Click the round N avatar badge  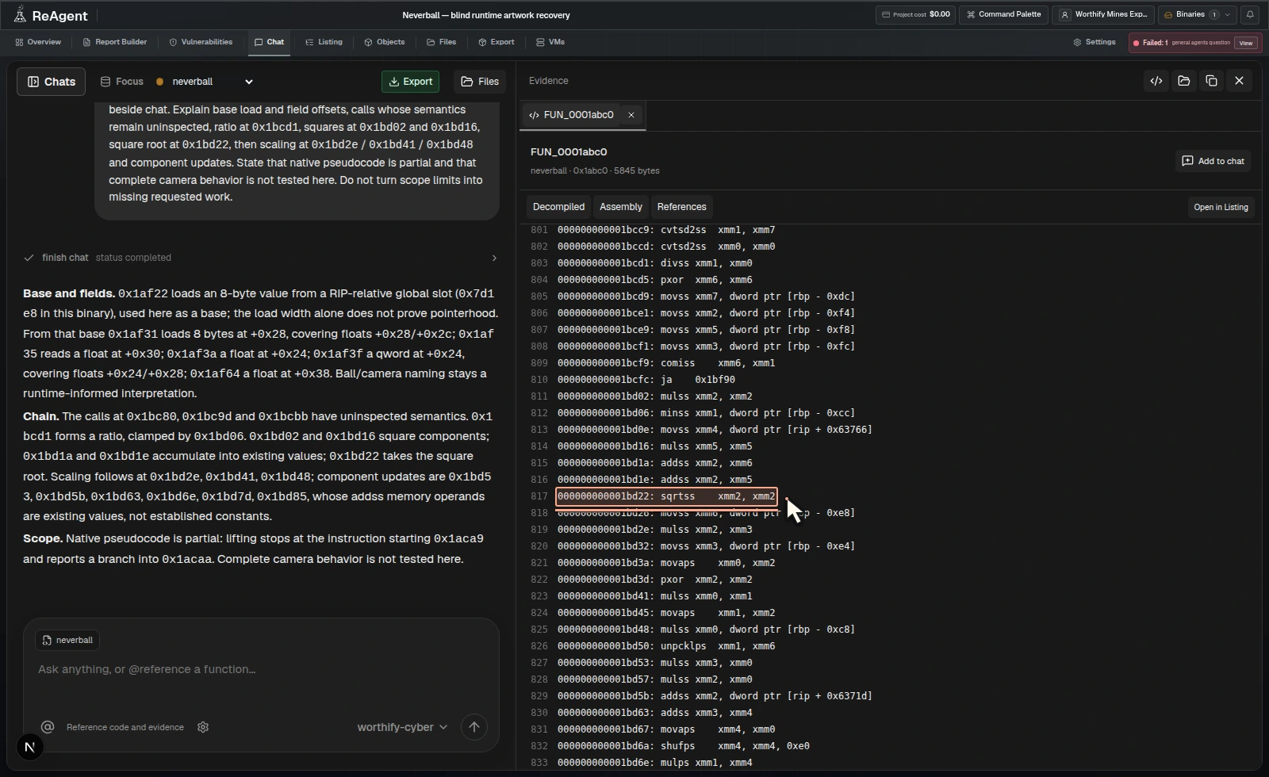click(x=30, y=747)
